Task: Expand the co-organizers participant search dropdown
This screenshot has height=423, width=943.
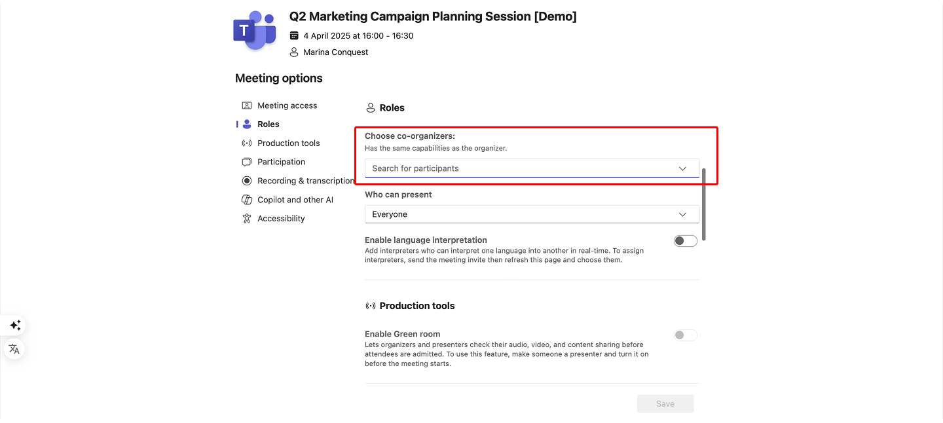Action: tap(681, 168)
